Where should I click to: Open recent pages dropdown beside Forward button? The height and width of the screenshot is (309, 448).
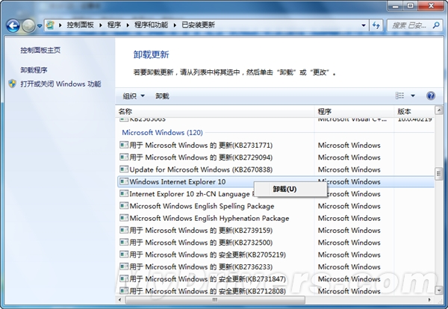click(x=40, y=26)
